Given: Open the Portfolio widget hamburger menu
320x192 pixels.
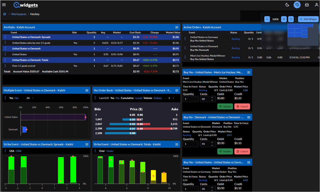Looking at the screenshot, I should (x=177, y=27).
